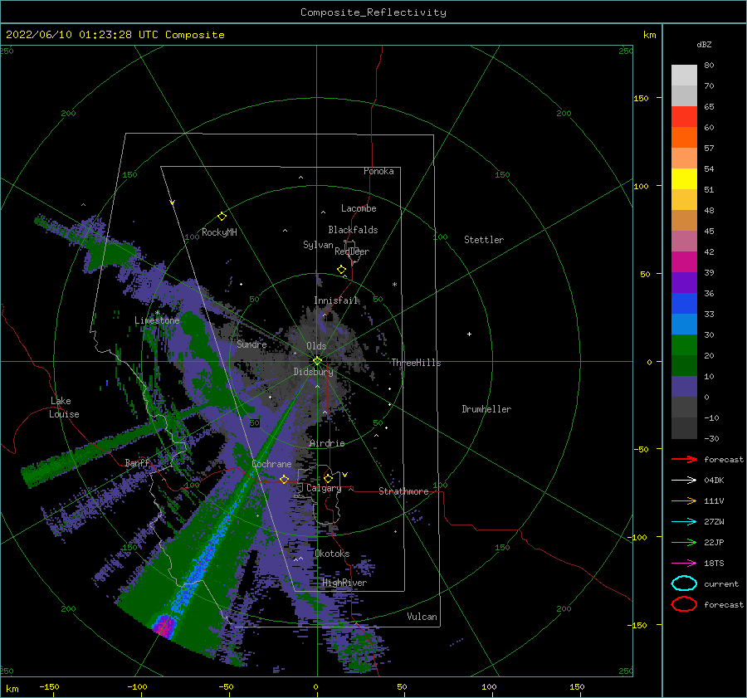The image size is (747, 698).
Task: Click the km unit label at bottom left
Action: (x=12, y=689)
